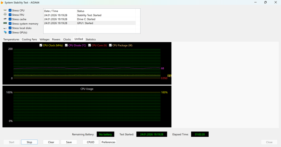This screenshot has width=281, height=147.
Task: Click the cache icon beside Stress cache
Action: [x=5, y=19]
